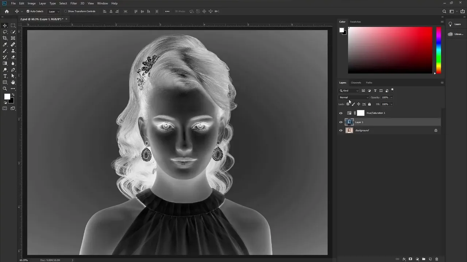Select the Eyedropper tool

point(5,44)
